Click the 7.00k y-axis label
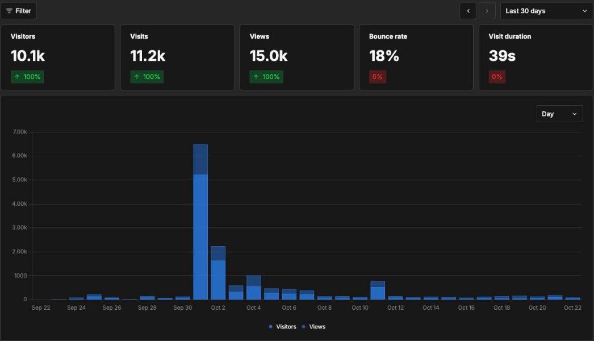 [x=20, y=132]
